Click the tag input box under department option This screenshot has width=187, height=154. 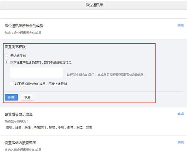click(x=37, y=72)
